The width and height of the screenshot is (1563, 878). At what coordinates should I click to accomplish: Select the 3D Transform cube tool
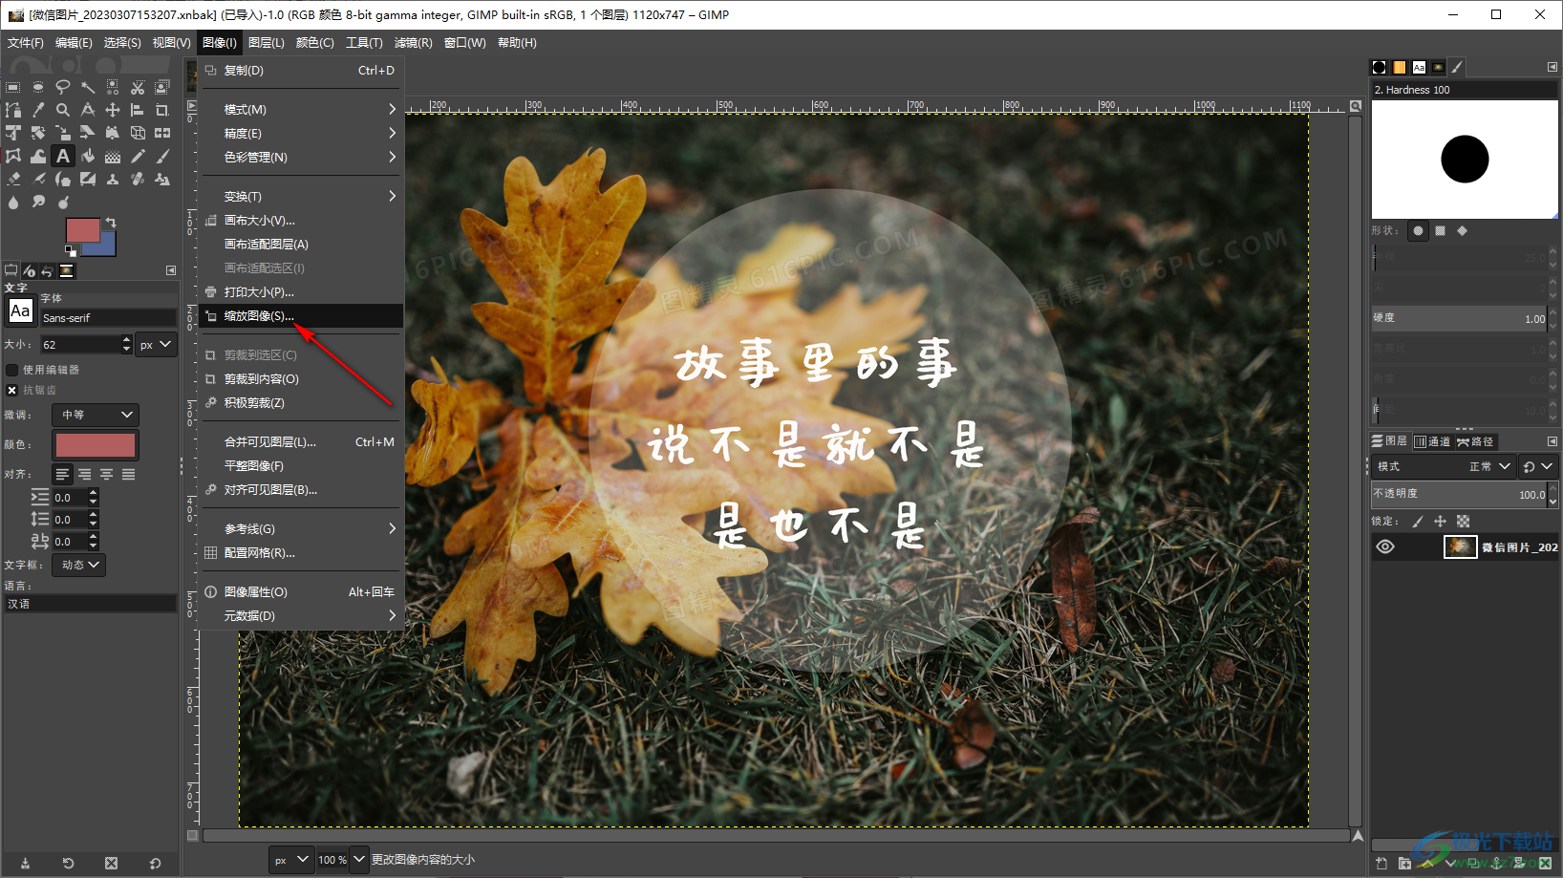tap(138, 133)
